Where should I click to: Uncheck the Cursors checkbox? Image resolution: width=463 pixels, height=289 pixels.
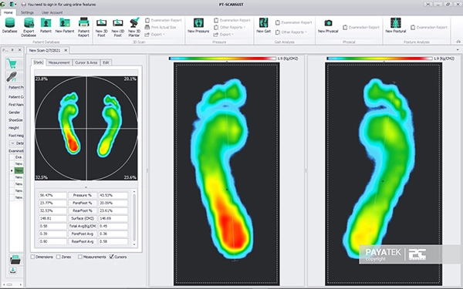pos(111,257)
